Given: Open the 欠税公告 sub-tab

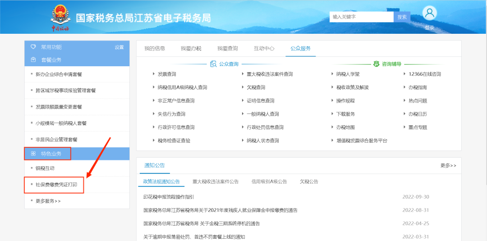Looking at the screenshot, I should click(309, 182).
